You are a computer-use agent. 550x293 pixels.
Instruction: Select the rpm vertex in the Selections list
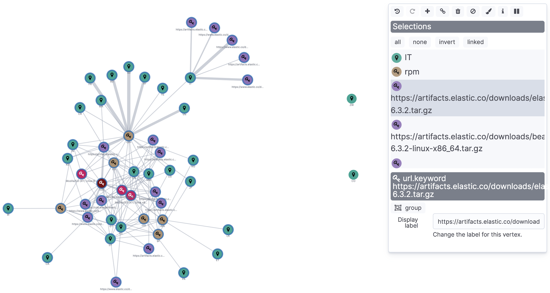pos(412,72)
